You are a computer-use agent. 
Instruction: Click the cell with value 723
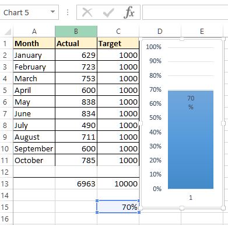76,67
